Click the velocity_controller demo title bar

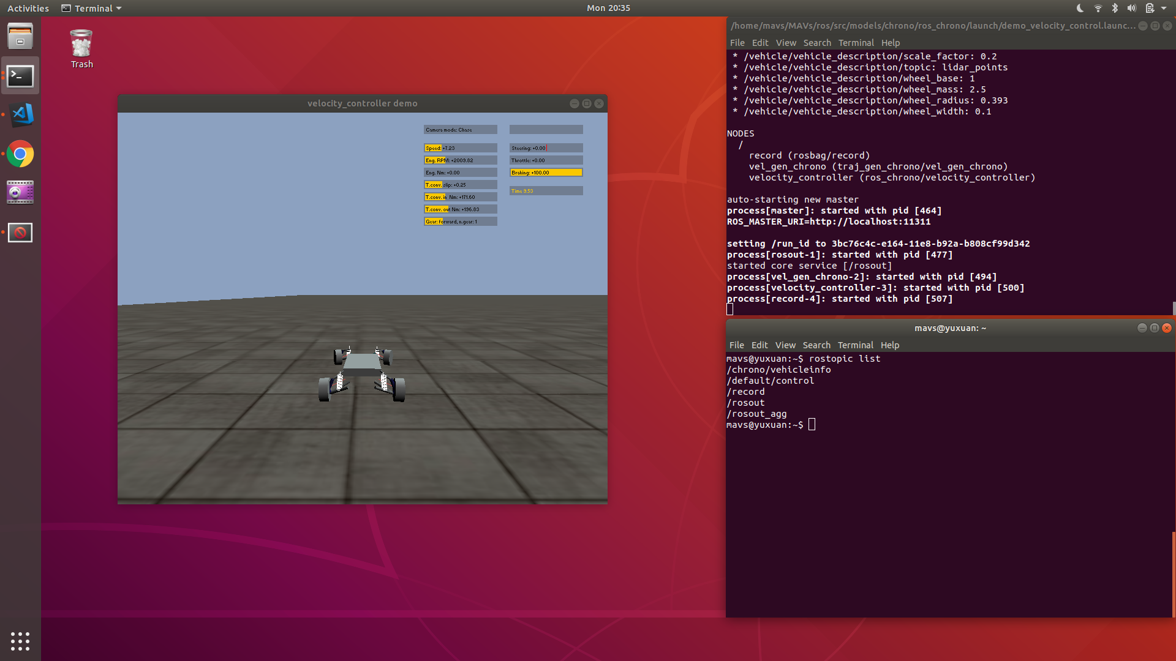363,103
